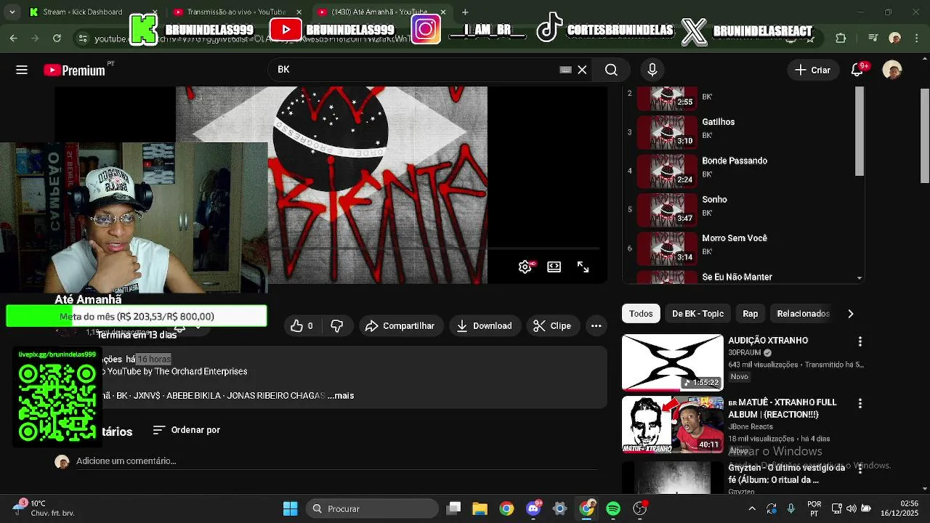Go back in browser history
Image resolution: width=930 pixels, height=523 pixels.
coord(14,38)
